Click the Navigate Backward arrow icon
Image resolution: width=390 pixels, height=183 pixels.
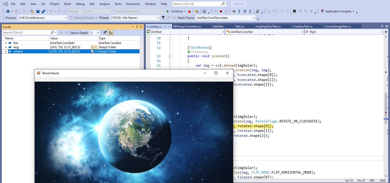pyautogui.click(x=7, y=11)
